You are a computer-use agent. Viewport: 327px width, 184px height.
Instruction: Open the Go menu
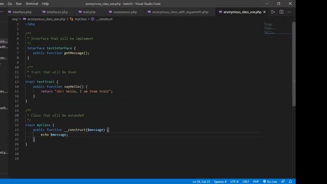pos(10,4)
